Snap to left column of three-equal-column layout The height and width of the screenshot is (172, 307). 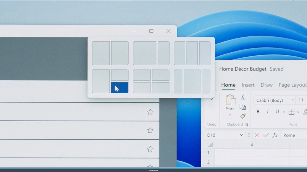pos(179,53)
